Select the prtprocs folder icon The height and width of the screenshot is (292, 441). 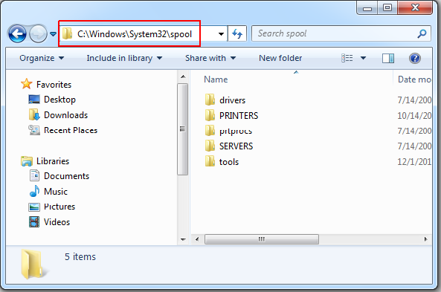pos(210,131)
